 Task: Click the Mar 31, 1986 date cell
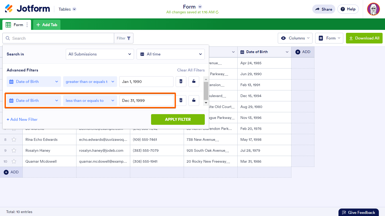click(x=264, y=161)
